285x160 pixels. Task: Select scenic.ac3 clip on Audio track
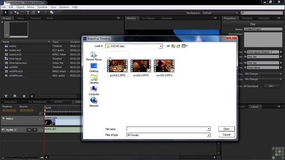coord(63,129)
